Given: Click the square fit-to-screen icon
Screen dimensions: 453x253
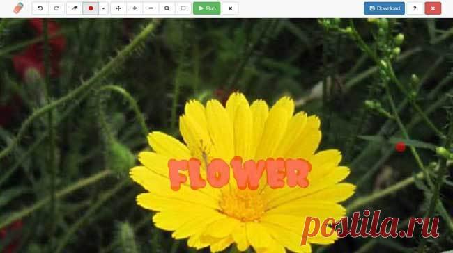Looking at the screenshot, I should pos(183,8).
